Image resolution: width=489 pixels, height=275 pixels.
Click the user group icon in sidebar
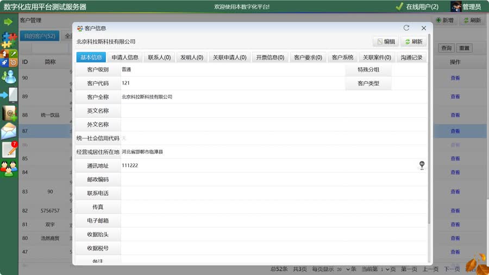[9, 169]
